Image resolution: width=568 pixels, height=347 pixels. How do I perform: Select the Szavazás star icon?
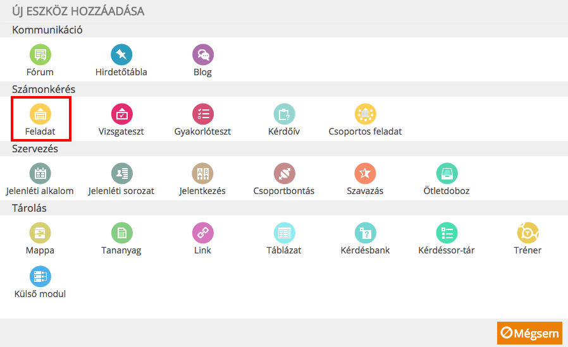365,173
